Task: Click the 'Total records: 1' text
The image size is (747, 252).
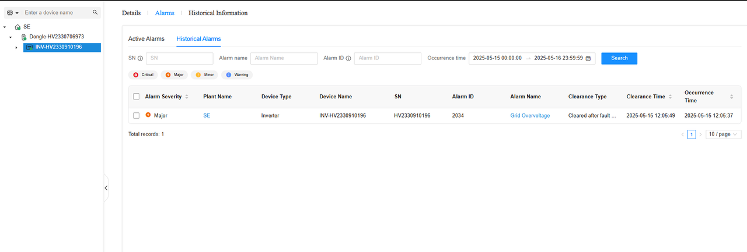Action: click(x=146, y=134)
